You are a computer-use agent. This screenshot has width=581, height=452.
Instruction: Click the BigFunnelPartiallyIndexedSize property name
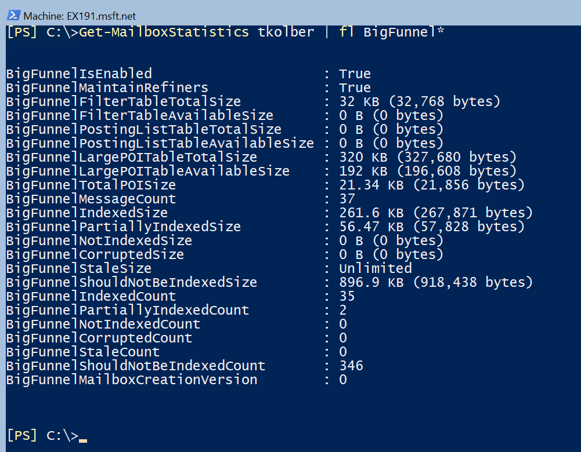[x=124, y=227]
